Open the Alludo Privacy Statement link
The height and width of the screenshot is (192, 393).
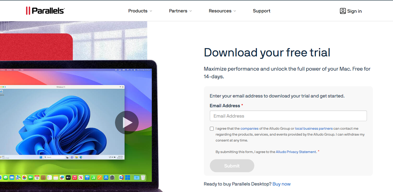click(296, 152)
